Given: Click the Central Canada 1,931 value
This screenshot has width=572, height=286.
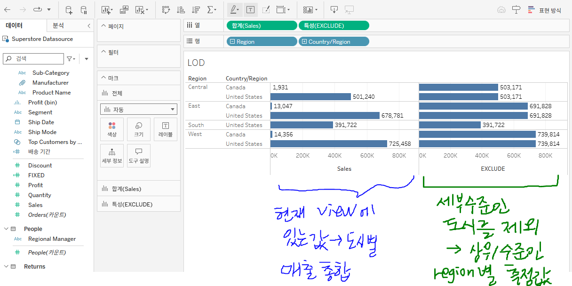Looking at the screenshot, I should 281,87.
